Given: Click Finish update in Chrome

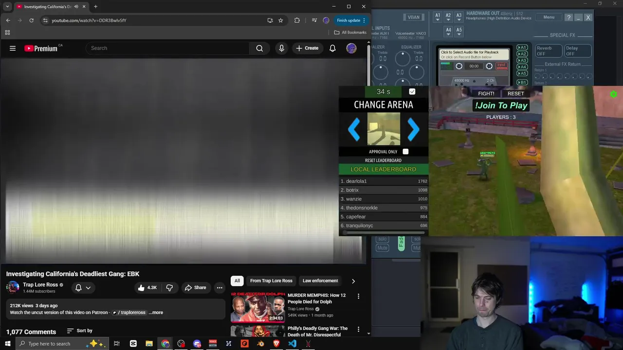Looking at the screenshot, I should [351, 20].
